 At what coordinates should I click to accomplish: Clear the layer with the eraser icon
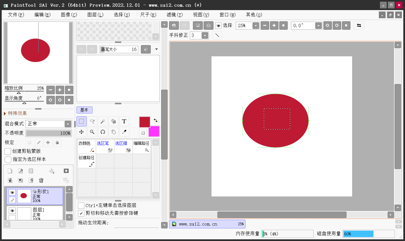click(31, 180)
